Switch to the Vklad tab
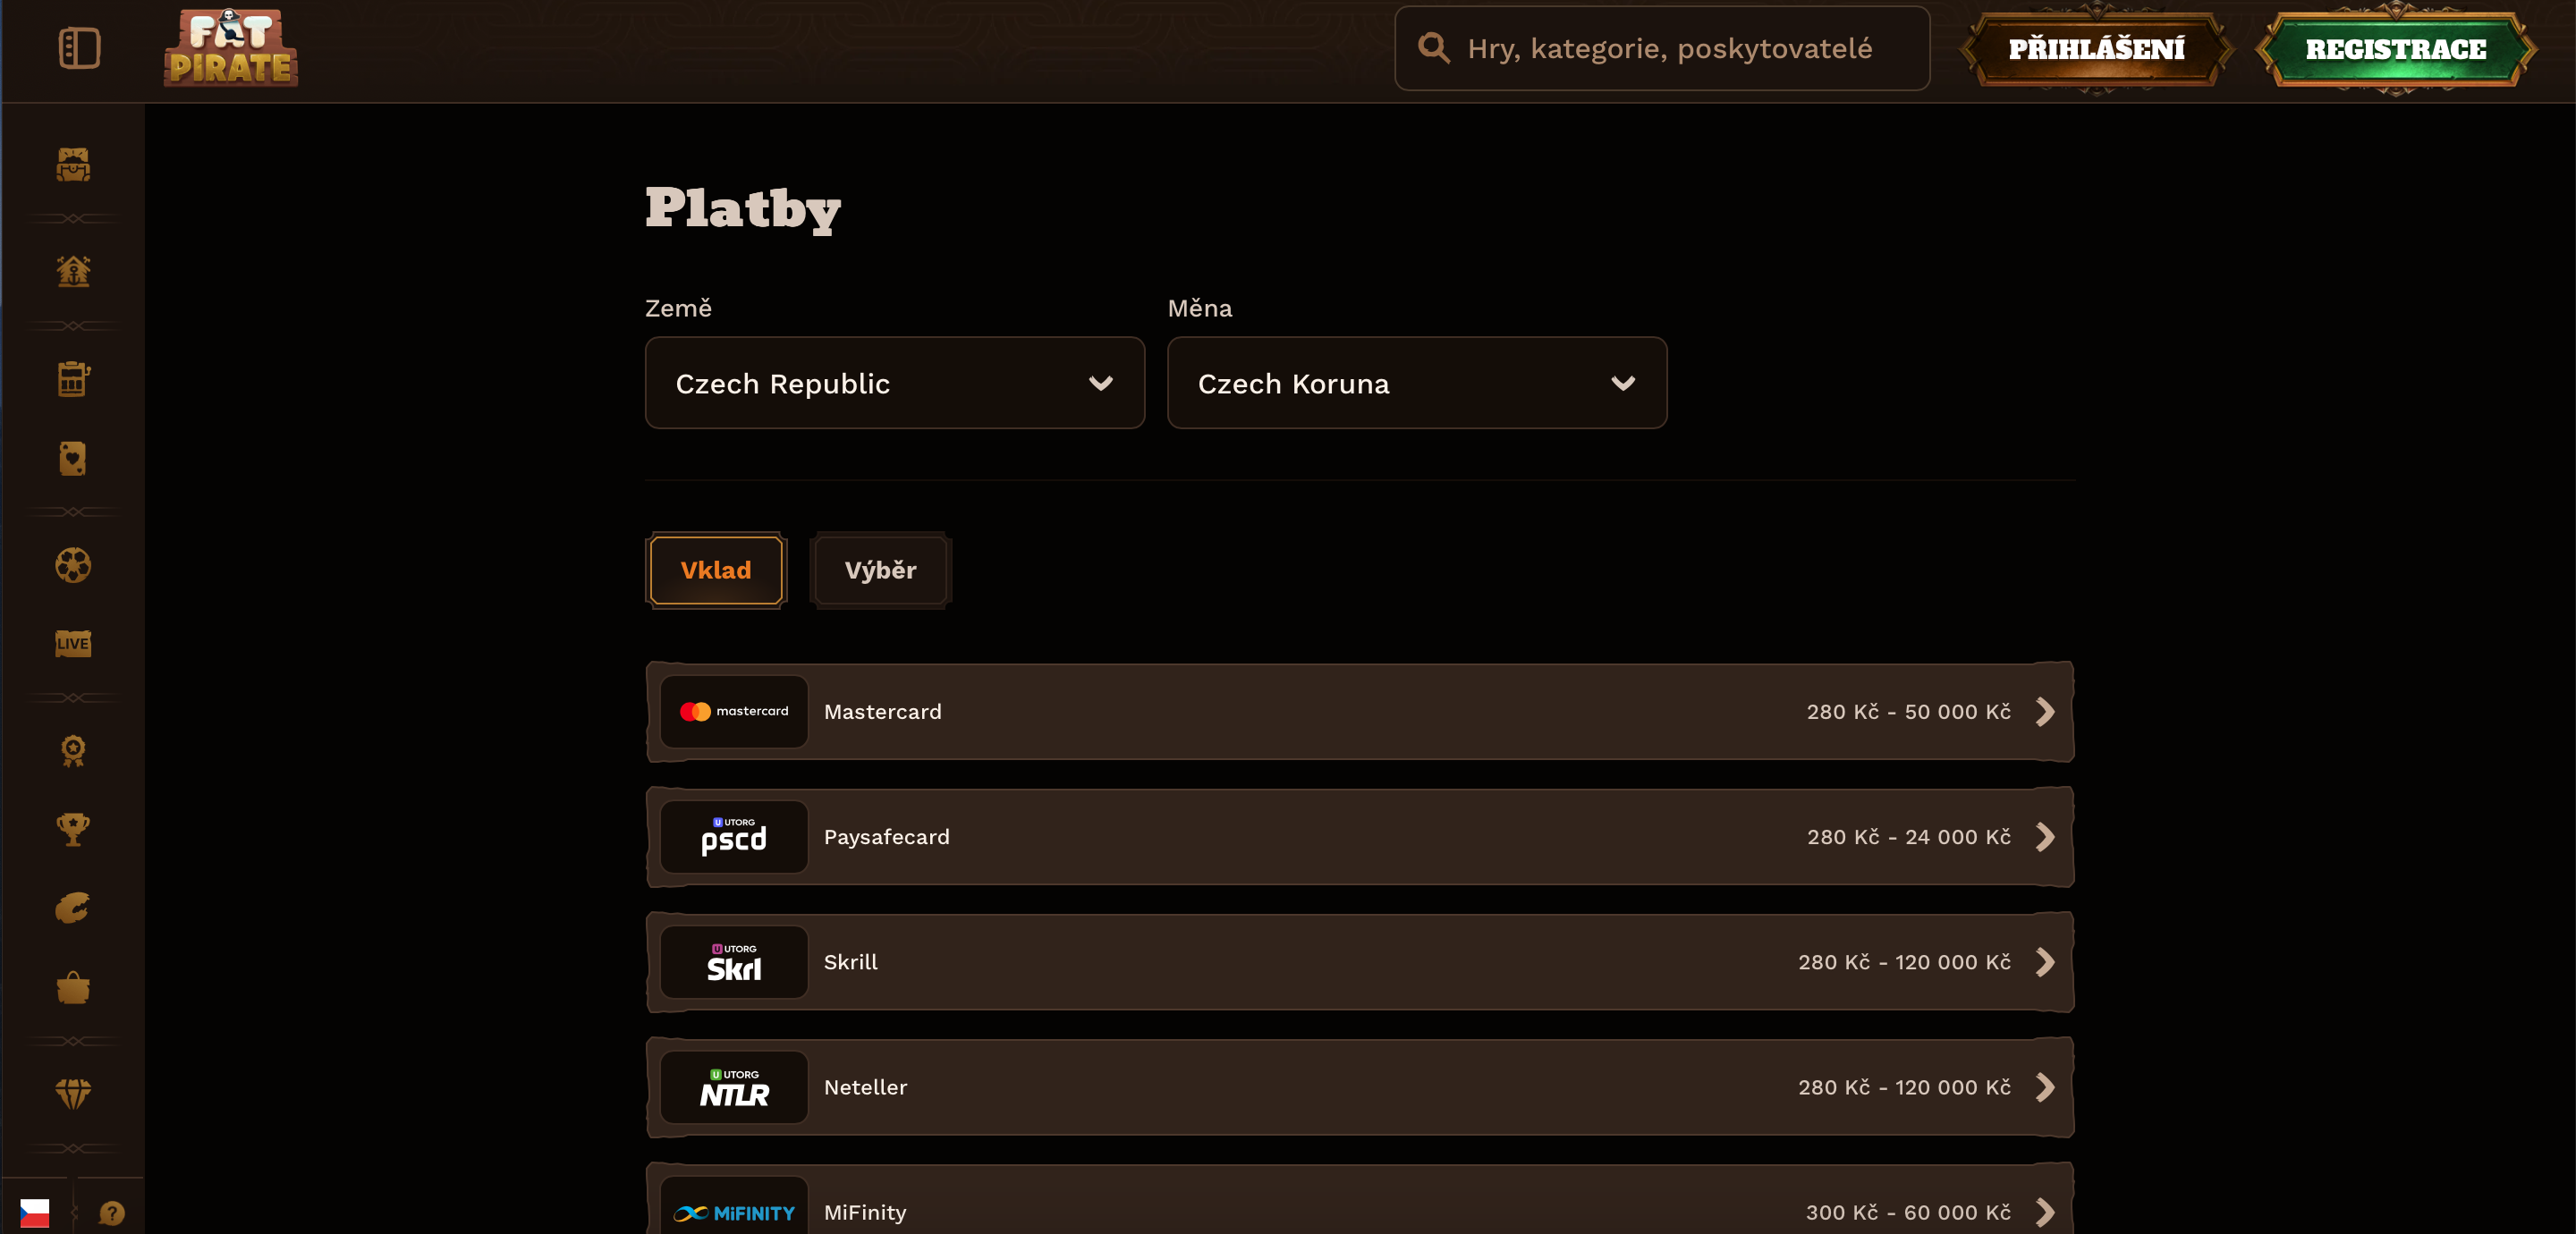The height and width of the screenshot is (1234, 2576). 716,570
